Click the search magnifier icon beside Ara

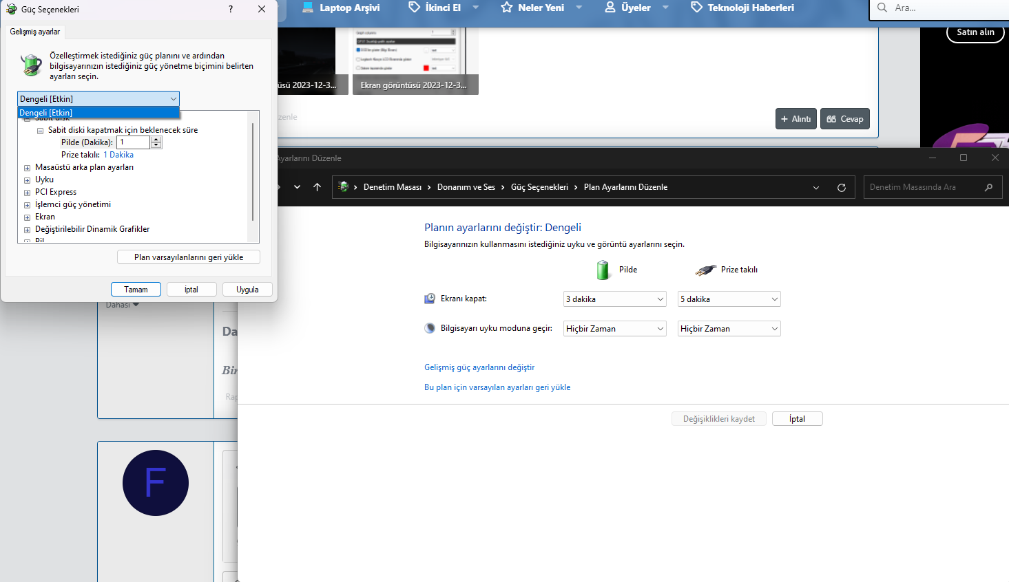tap(882, 8)
